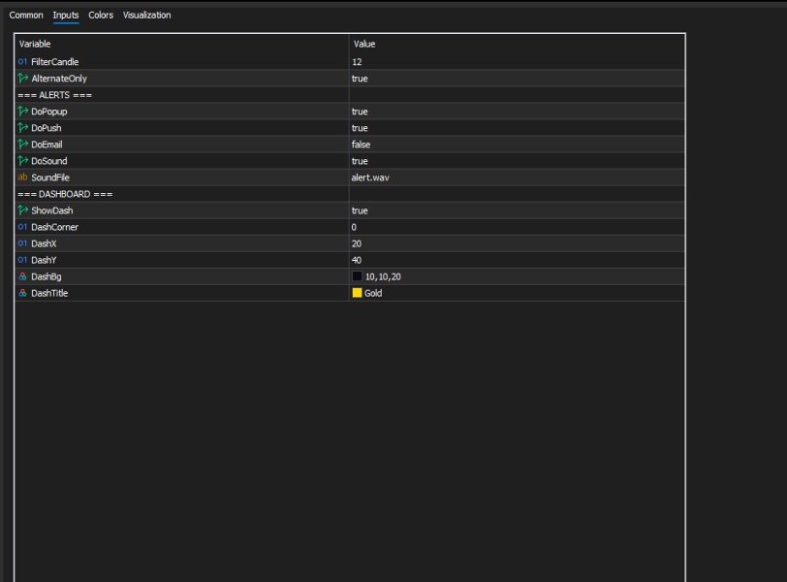This screenshot has width=787, height=582.
Task: Click the color type icon beside DashBg
Action: click(x=21, y=275)
